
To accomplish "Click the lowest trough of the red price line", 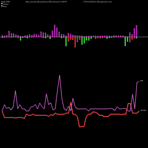I will coord(82,127).
